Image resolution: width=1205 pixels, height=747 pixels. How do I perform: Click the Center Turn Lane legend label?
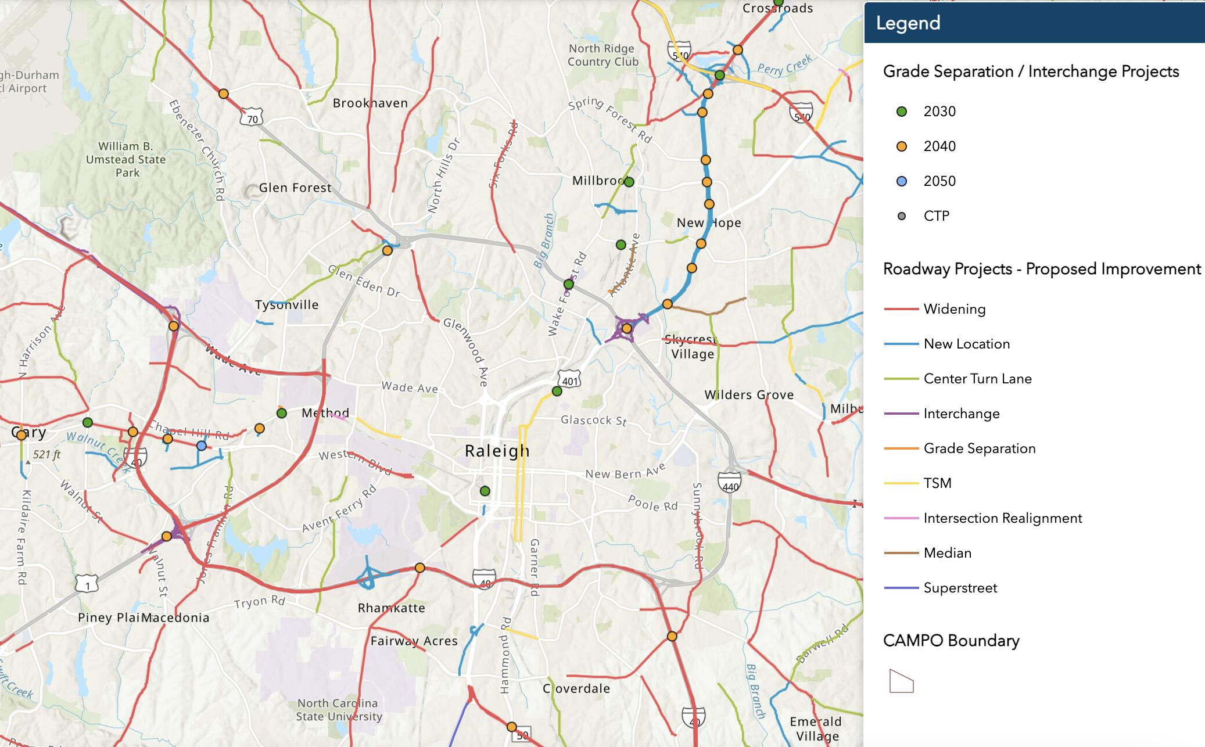pyautogui.click(x=978, y=379)
